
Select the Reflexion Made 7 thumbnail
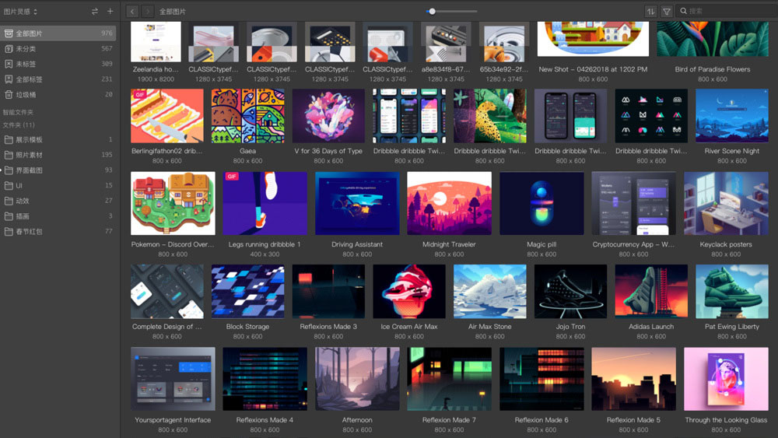pyautogui.click(x=449, y=379)
